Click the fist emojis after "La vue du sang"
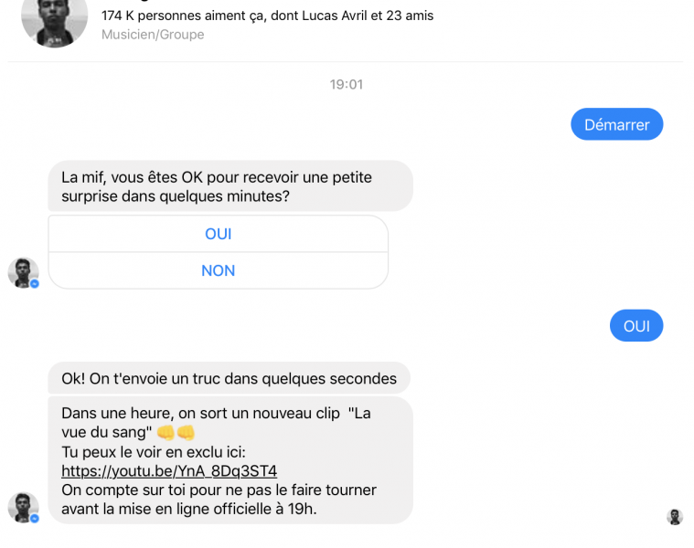694x548 pixels. pyautogui.click(x=176, y=432)
